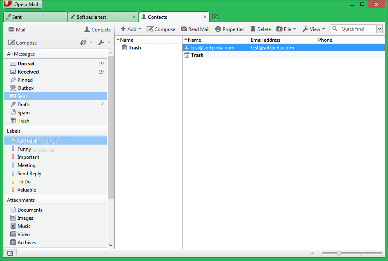Open contact Properties

point(230,29)
